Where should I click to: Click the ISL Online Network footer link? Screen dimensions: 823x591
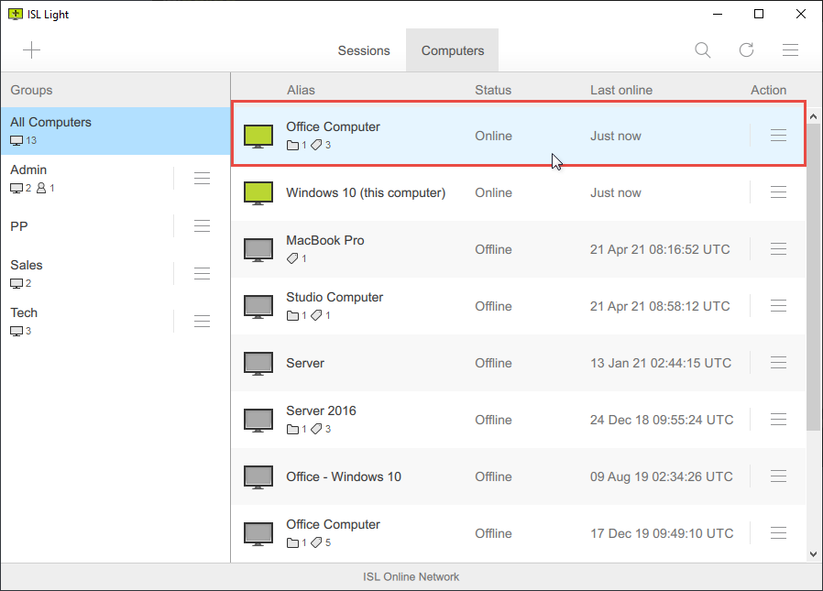click(411, 576)
